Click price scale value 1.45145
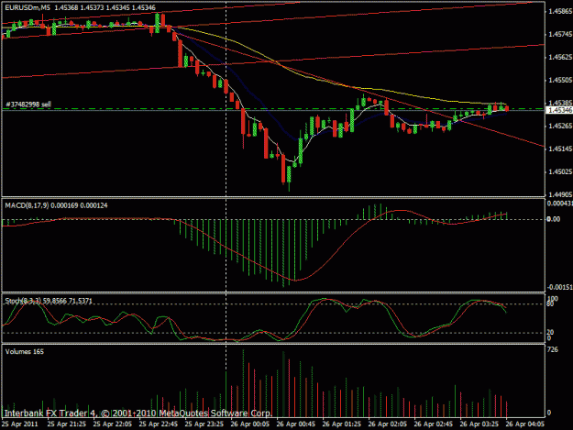The height and width of the screenshot is (430, 573). click(x=560, y=149)
